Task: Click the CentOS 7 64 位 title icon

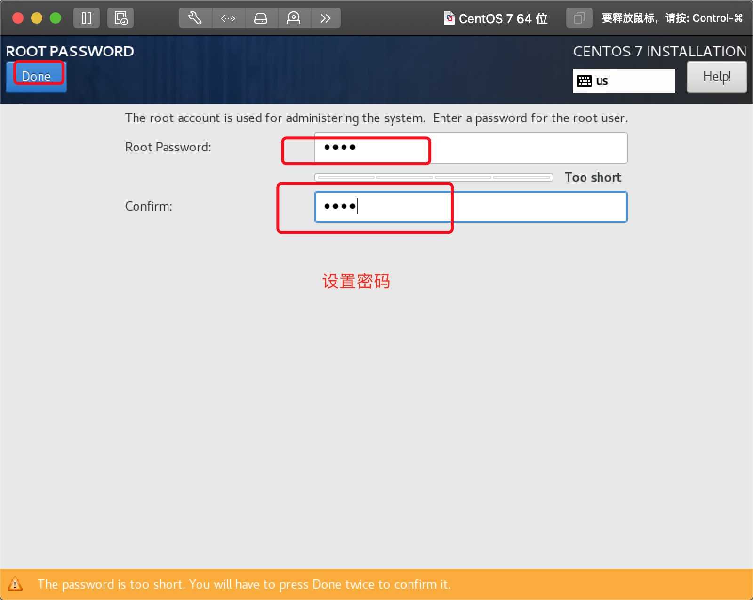Action: 449,18
